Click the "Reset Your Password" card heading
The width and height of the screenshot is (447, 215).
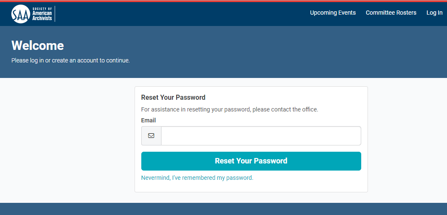pyautogui.click(x=173, y=98)
